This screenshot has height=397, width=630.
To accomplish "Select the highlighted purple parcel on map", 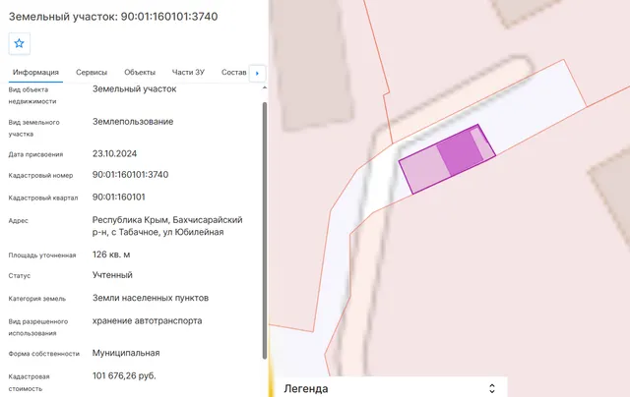I will [447, 159].
